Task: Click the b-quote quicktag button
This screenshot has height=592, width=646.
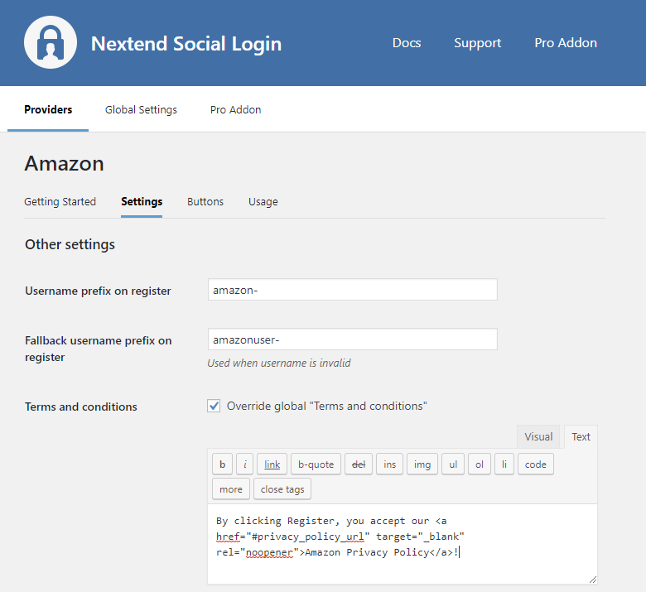Action: 316,464
